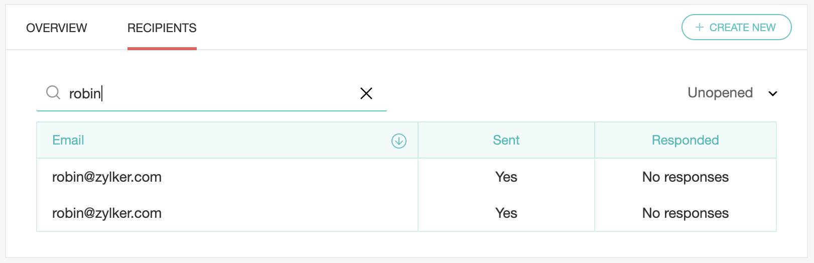This screenshot has width=814, height=263.
Task: Open the Unopened filter dropdown
Action: (x=720, y=93)
